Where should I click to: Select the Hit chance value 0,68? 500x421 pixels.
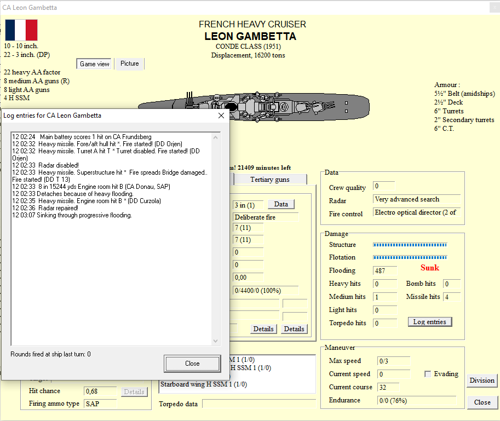click(x=100, y=391)
